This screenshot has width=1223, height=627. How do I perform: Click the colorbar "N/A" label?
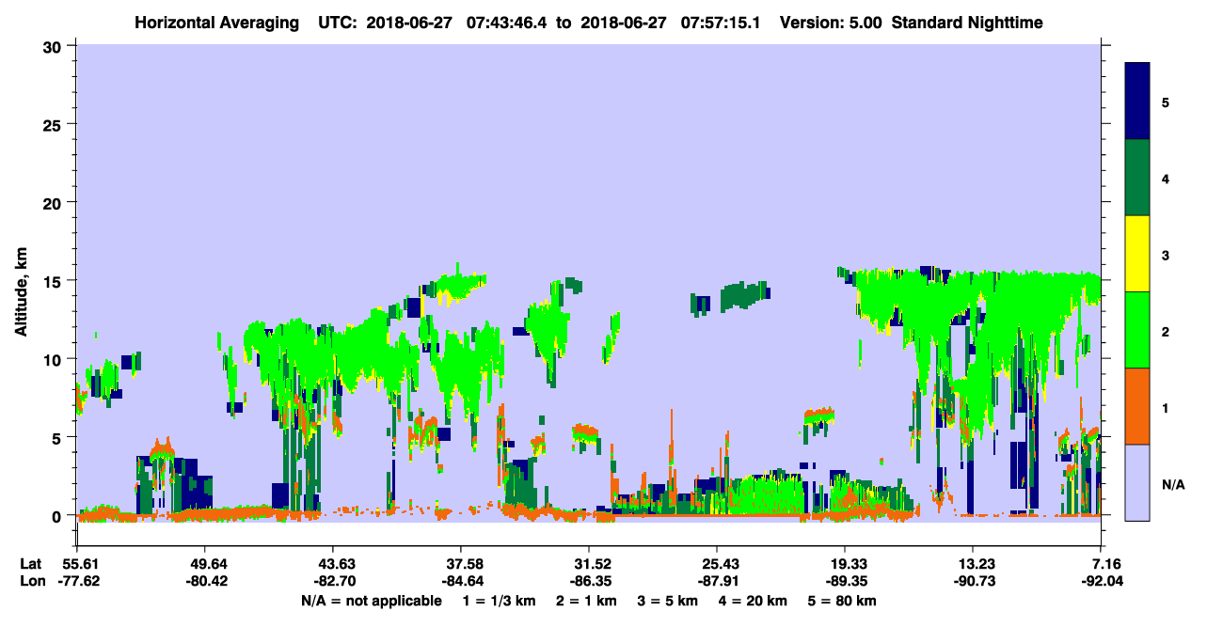pyautogui.click(x=1172, y=484)
